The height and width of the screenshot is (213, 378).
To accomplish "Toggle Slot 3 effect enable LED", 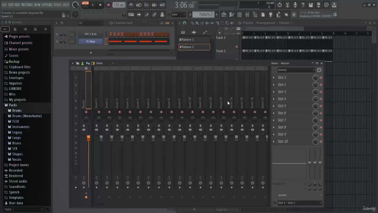I will (x=321, y=92).
